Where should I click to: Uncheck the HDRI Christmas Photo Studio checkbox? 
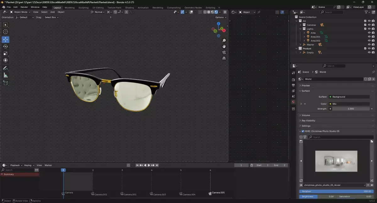pyautogui.click(x=303, y=131)
